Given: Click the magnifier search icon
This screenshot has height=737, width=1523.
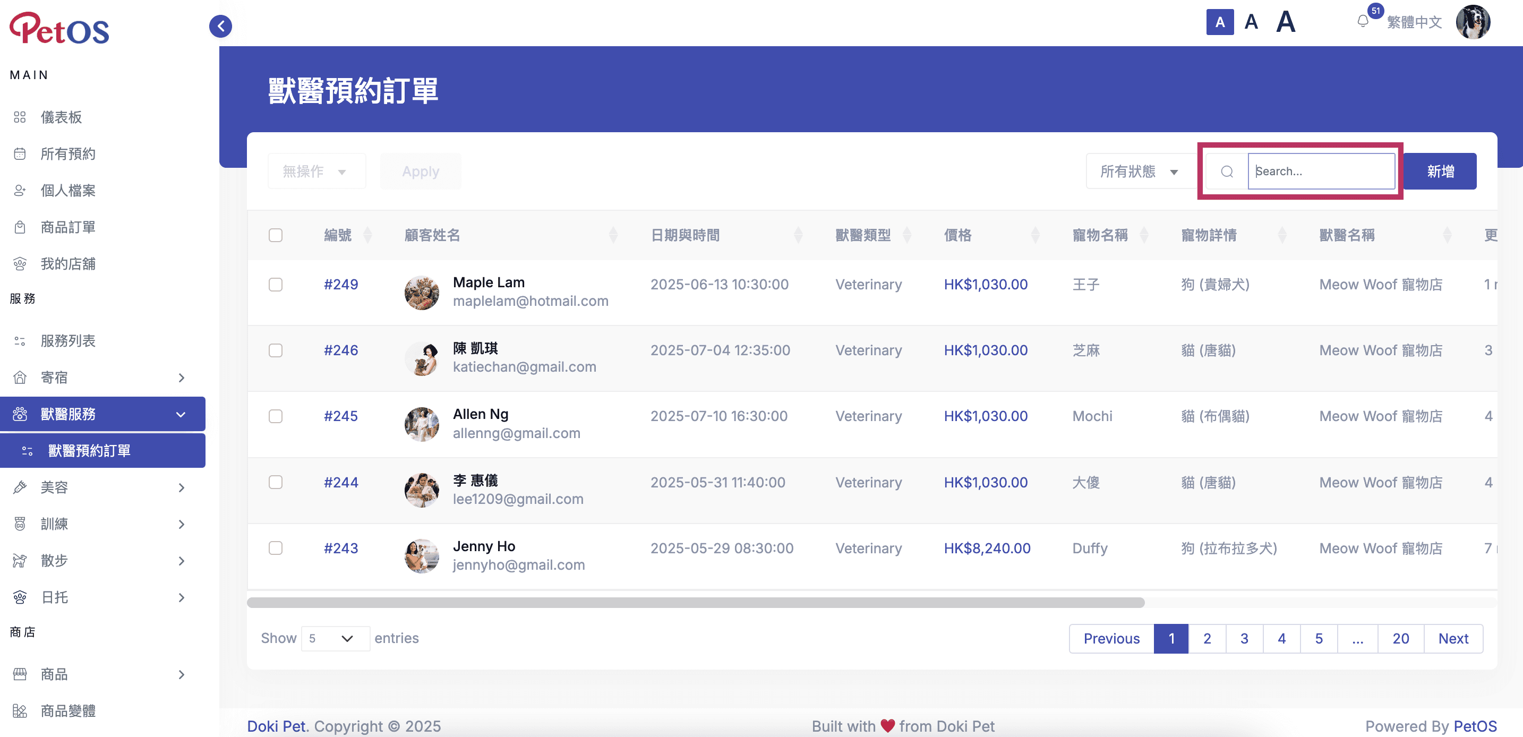Looking at the screenshot, I should coord(1227,172).
